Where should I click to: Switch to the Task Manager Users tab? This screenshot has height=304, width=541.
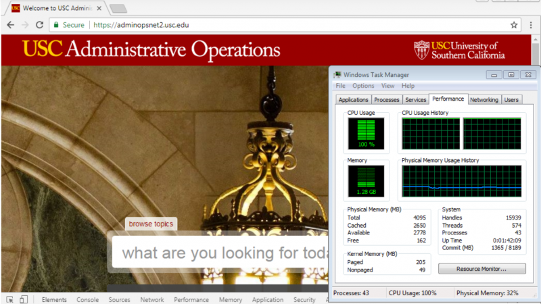click(x=511, y=99)
